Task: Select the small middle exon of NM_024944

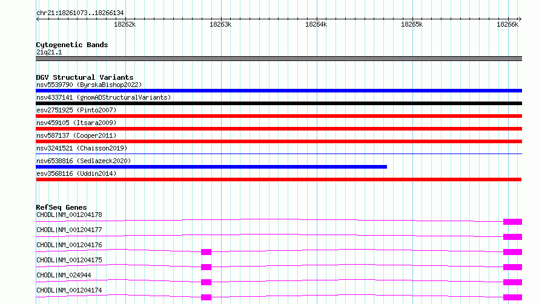Action: click(x=207, y=282)
